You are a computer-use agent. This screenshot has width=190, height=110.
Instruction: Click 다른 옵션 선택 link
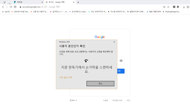pos(66,77)
